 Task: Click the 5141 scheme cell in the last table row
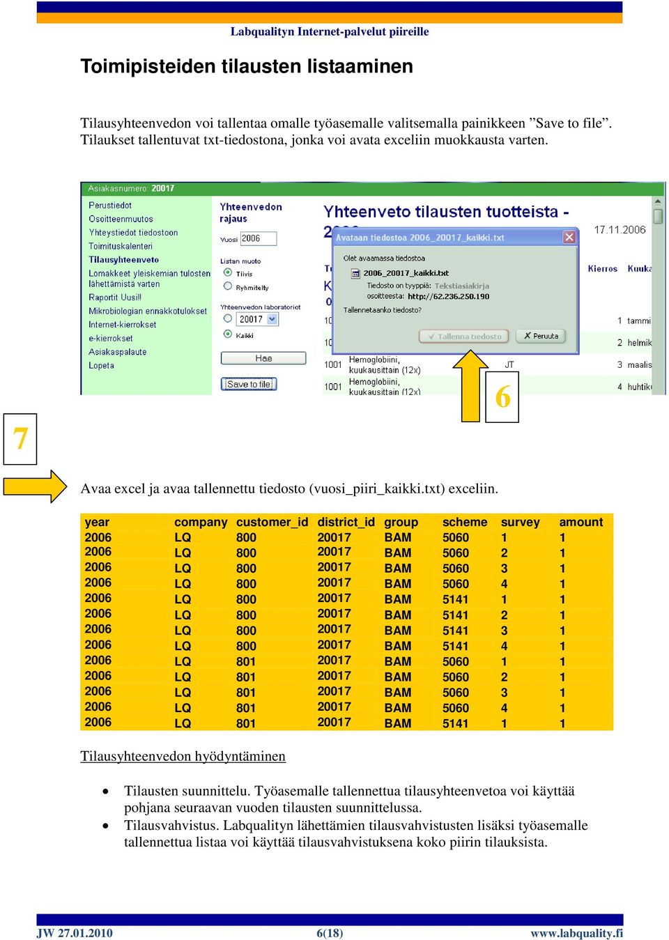click(455, 723)
